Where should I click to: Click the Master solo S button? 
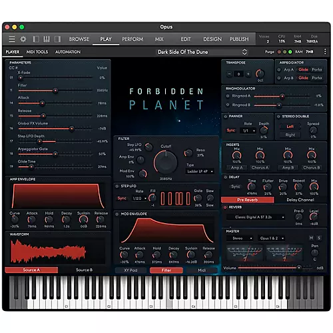[x=319, y=238]
